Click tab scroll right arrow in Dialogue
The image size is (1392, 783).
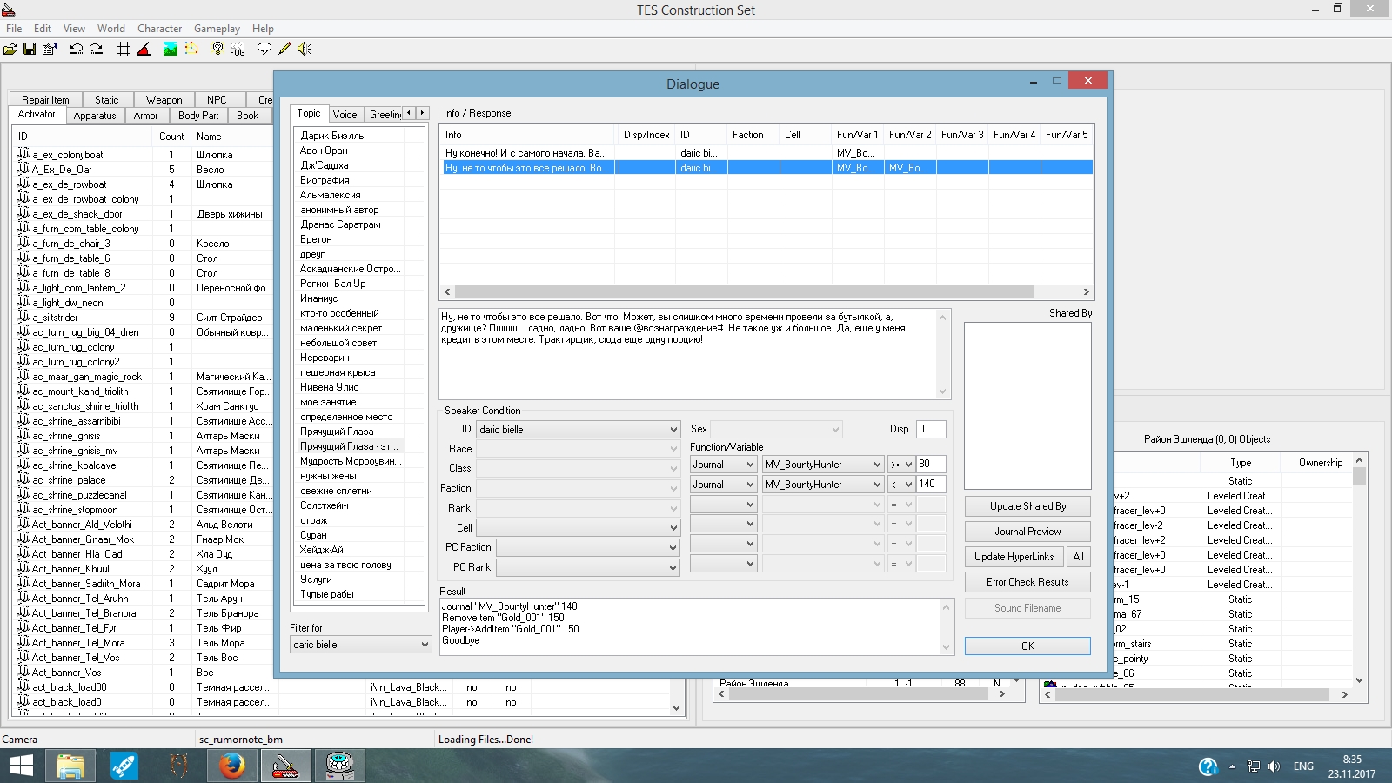423,113
